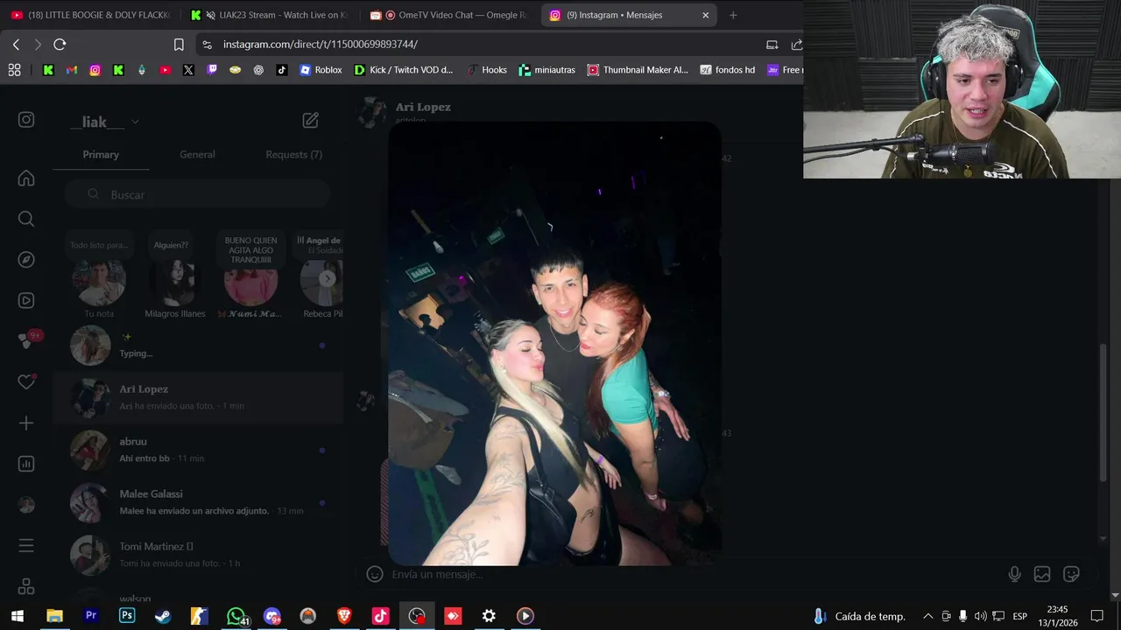The height and width of the screenshot is (630, 1121).
Task: Open the Malee Galassi conversation
Action: (x=198, y=502)
